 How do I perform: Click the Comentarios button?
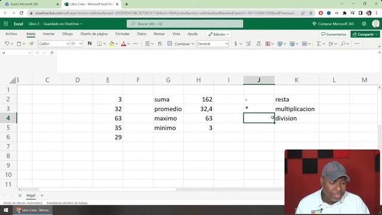pyautogui.click(x=334, y=35)
